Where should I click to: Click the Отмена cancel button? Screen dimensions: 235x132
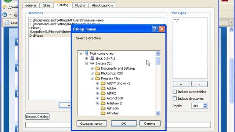click(x=150, y=124)
